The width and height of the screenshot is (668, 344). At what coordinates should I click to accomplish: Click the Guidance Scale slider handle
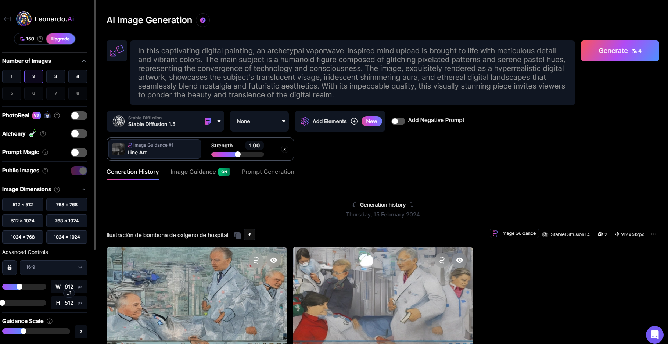click(x=24, y=331)
